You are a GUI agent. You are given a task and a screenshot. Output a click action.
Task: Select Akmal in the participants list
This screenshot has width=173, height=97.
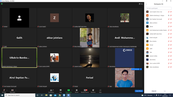[159, 26]
